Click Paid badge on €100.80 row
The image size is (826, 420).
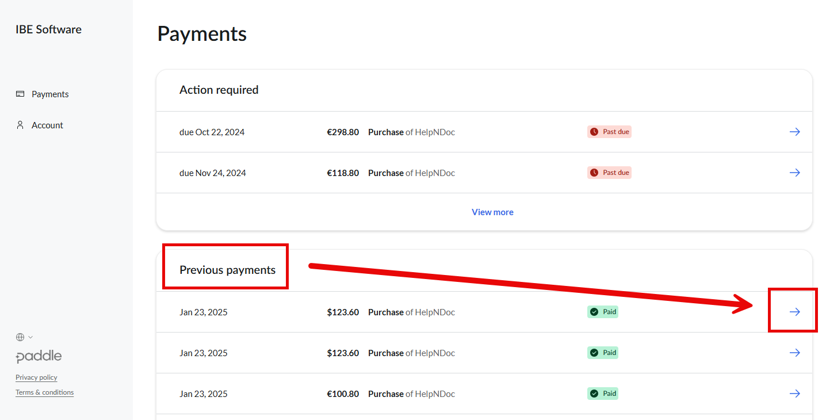pos(602,394)
